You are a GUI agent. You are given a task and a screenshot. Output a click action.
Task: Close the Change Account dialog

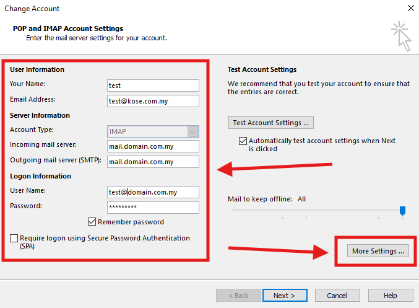pyautogui.click(x=411, y=8)
